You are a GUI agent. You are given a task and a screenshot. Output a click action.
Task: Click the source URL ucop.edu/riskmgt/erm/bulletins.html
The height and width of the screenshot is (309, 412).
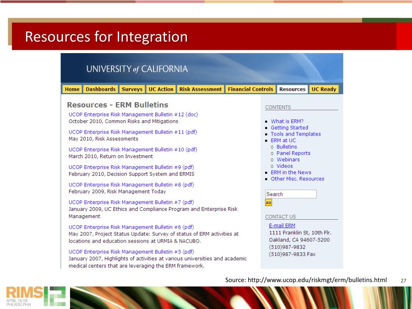[x=317, y=280]
